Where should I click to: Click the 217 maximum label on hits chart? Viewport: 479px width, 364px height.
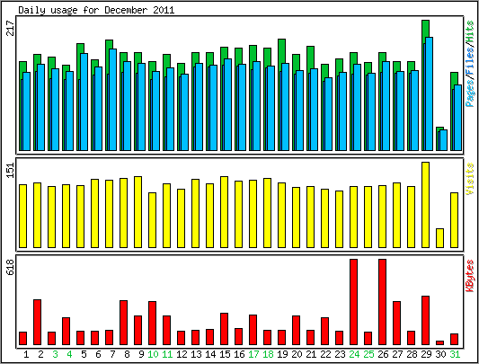point(11,29)
